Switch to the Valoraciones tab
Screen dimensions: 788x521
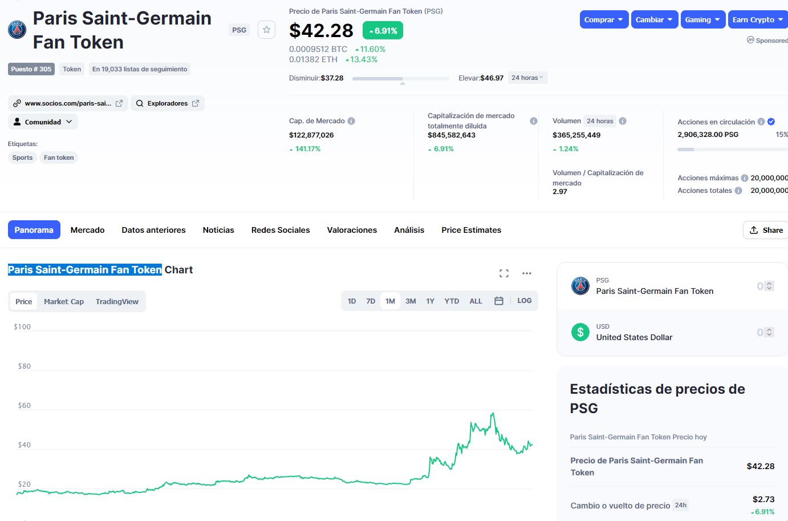(x=352, y=230)
